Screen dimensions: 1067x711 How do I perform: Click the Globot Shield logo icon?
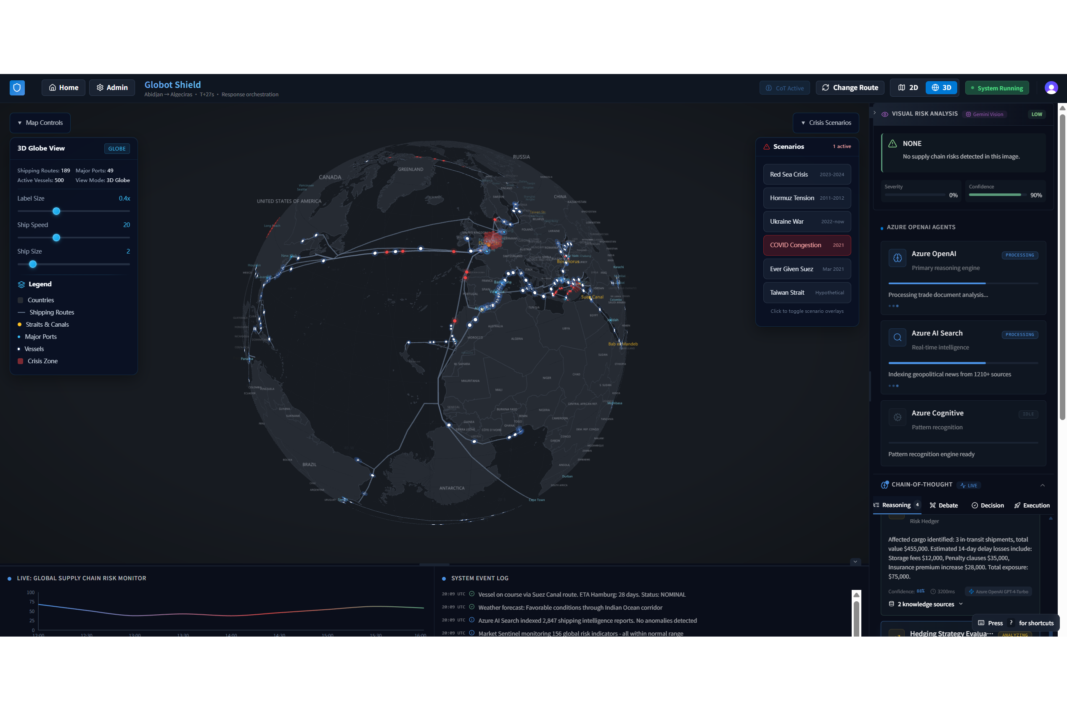(x=17, y=87)
